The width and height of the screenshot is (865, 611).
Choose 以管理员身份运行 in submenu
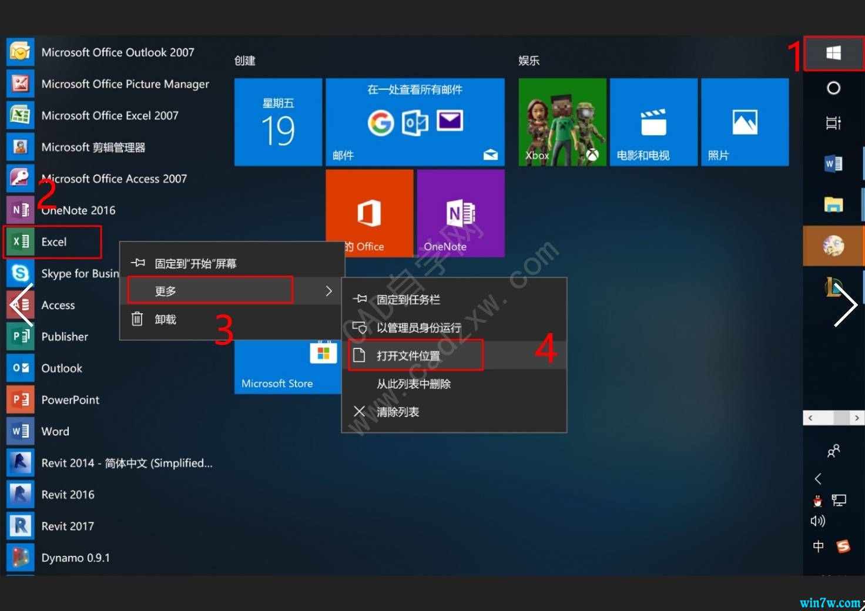coord(454,328)
